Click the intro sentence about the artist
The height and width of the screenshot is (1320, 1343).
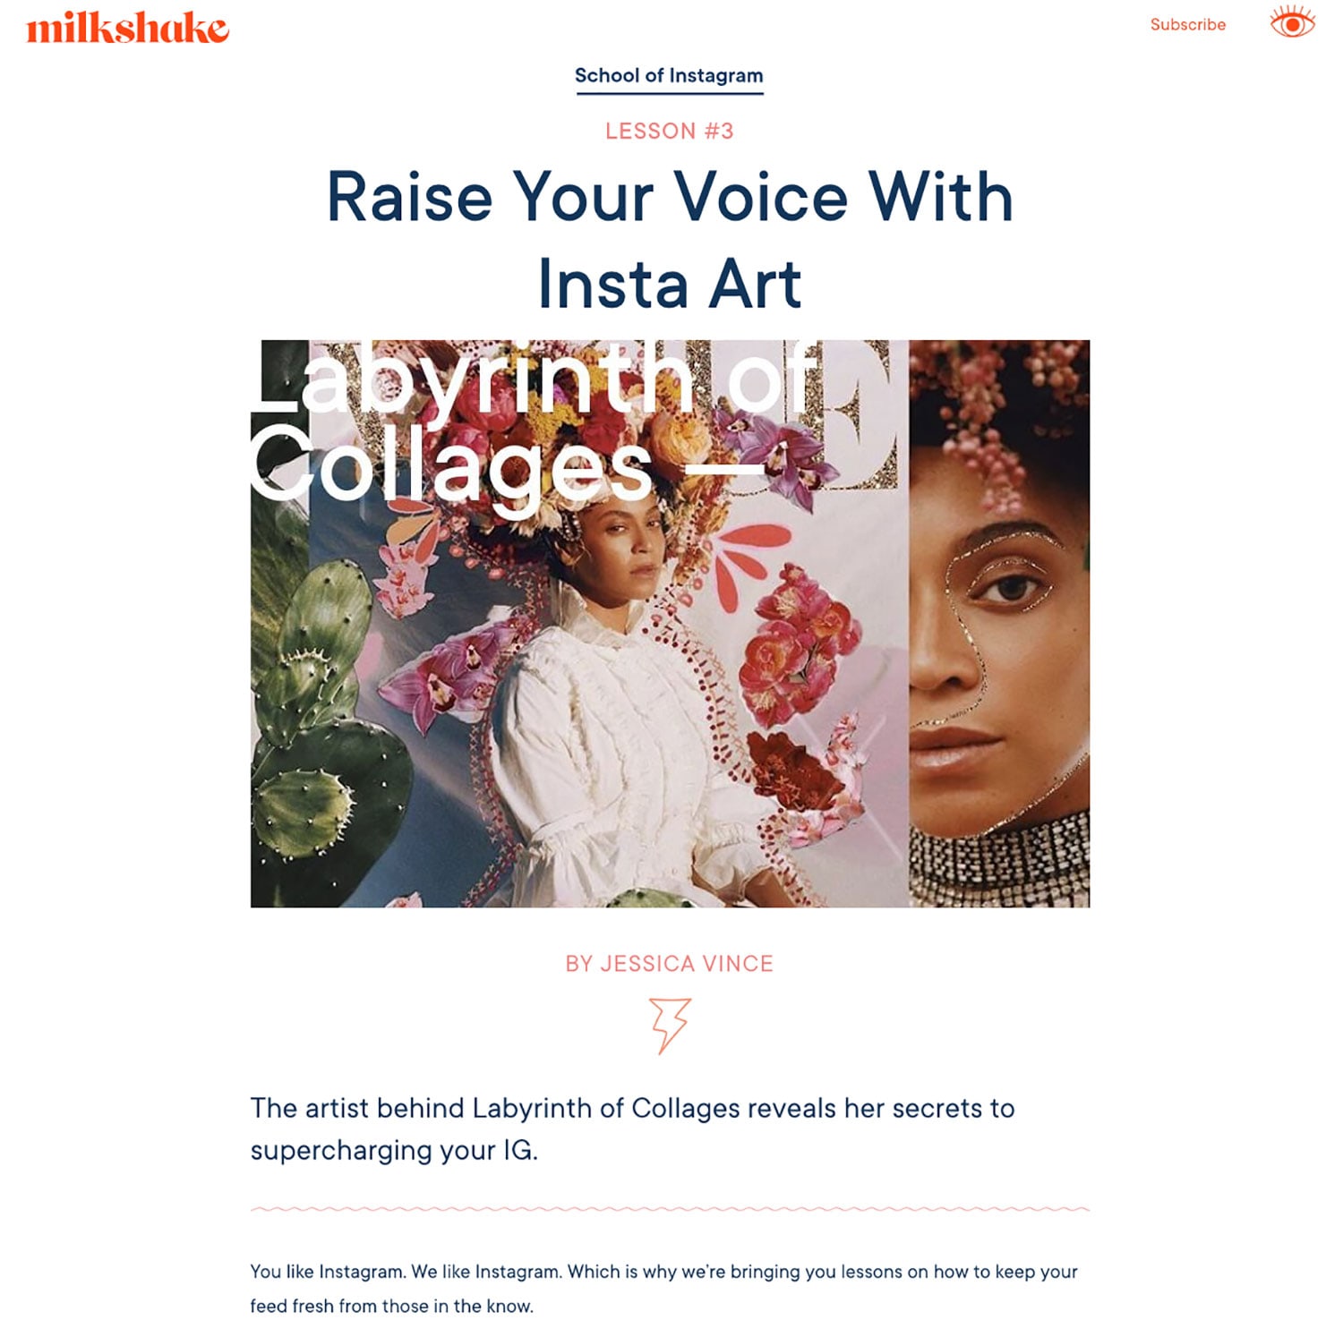(x=632, y=1128)
